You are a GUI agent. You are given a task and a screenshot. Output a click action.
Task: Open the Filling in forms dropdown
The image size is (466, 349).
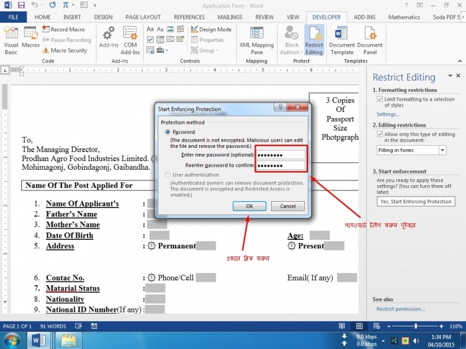coord(443,151)
